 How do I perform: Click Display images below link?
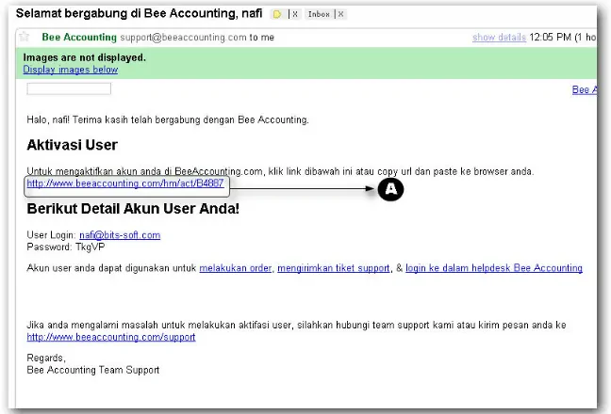click(71, 70)
